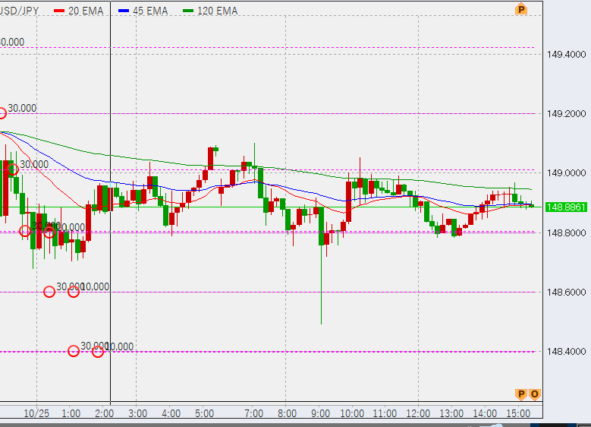The height and width of the screenshot is (427, 591).
Task: Toggle the 45 EMA legend entry
Action: point(144,11)
